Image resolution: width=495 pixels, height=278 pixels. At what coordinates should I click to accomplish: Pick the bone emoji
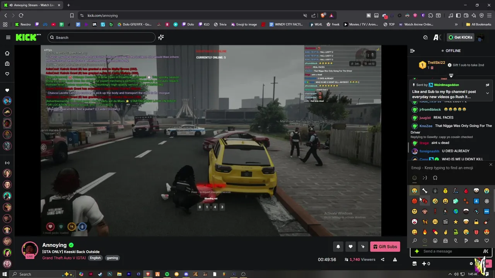425,191
